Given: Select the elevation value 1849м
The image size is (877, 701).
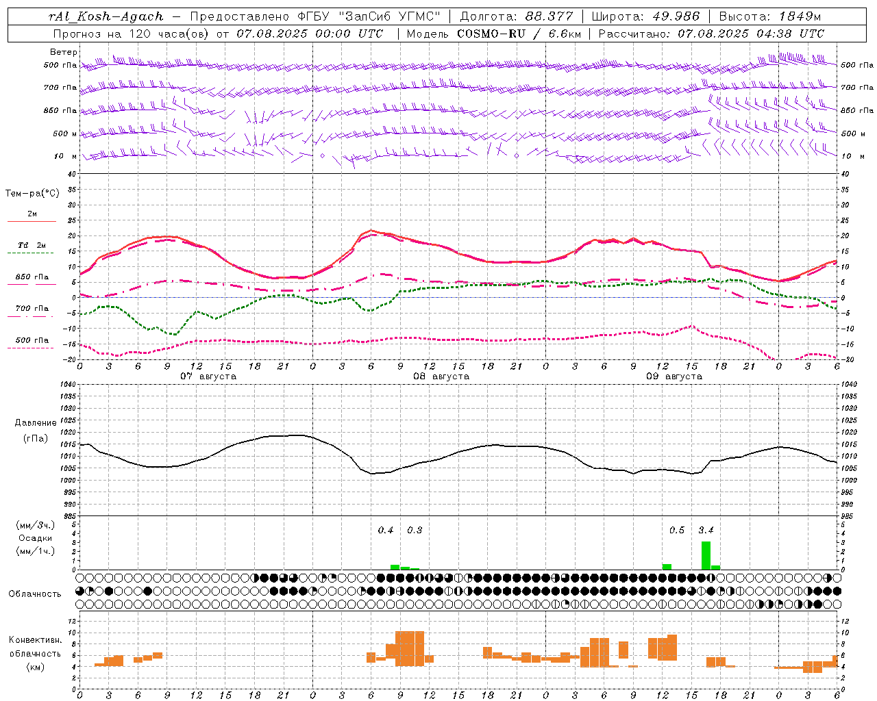Looking at the screenshot, I should click(800, 16).
